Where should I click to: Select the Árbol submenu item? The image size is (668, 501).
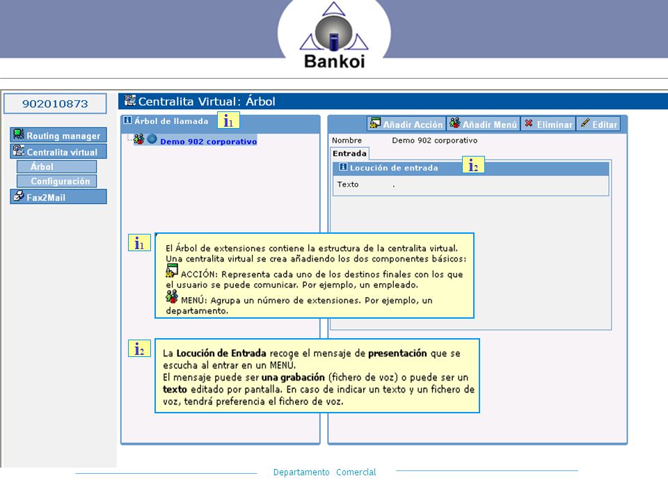pyautogui.click(x=56, y=166)
